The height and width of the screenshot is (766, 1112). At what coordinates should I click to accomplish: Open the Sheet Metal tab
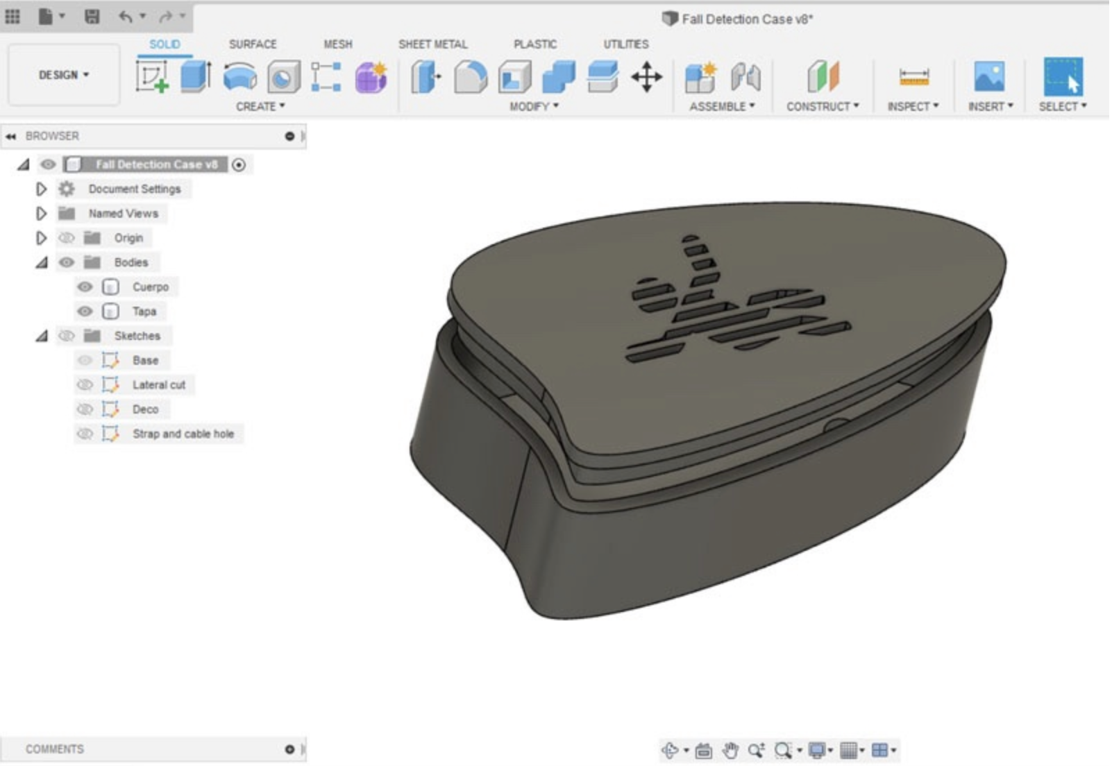tap(432, 44)
